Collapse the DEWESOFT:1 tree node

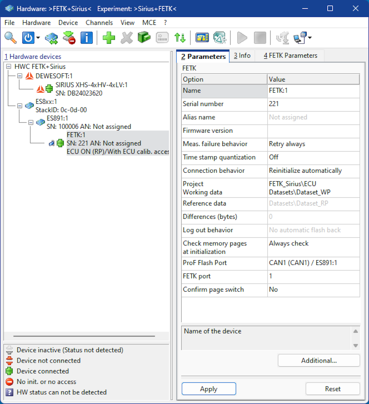(19, 76)
